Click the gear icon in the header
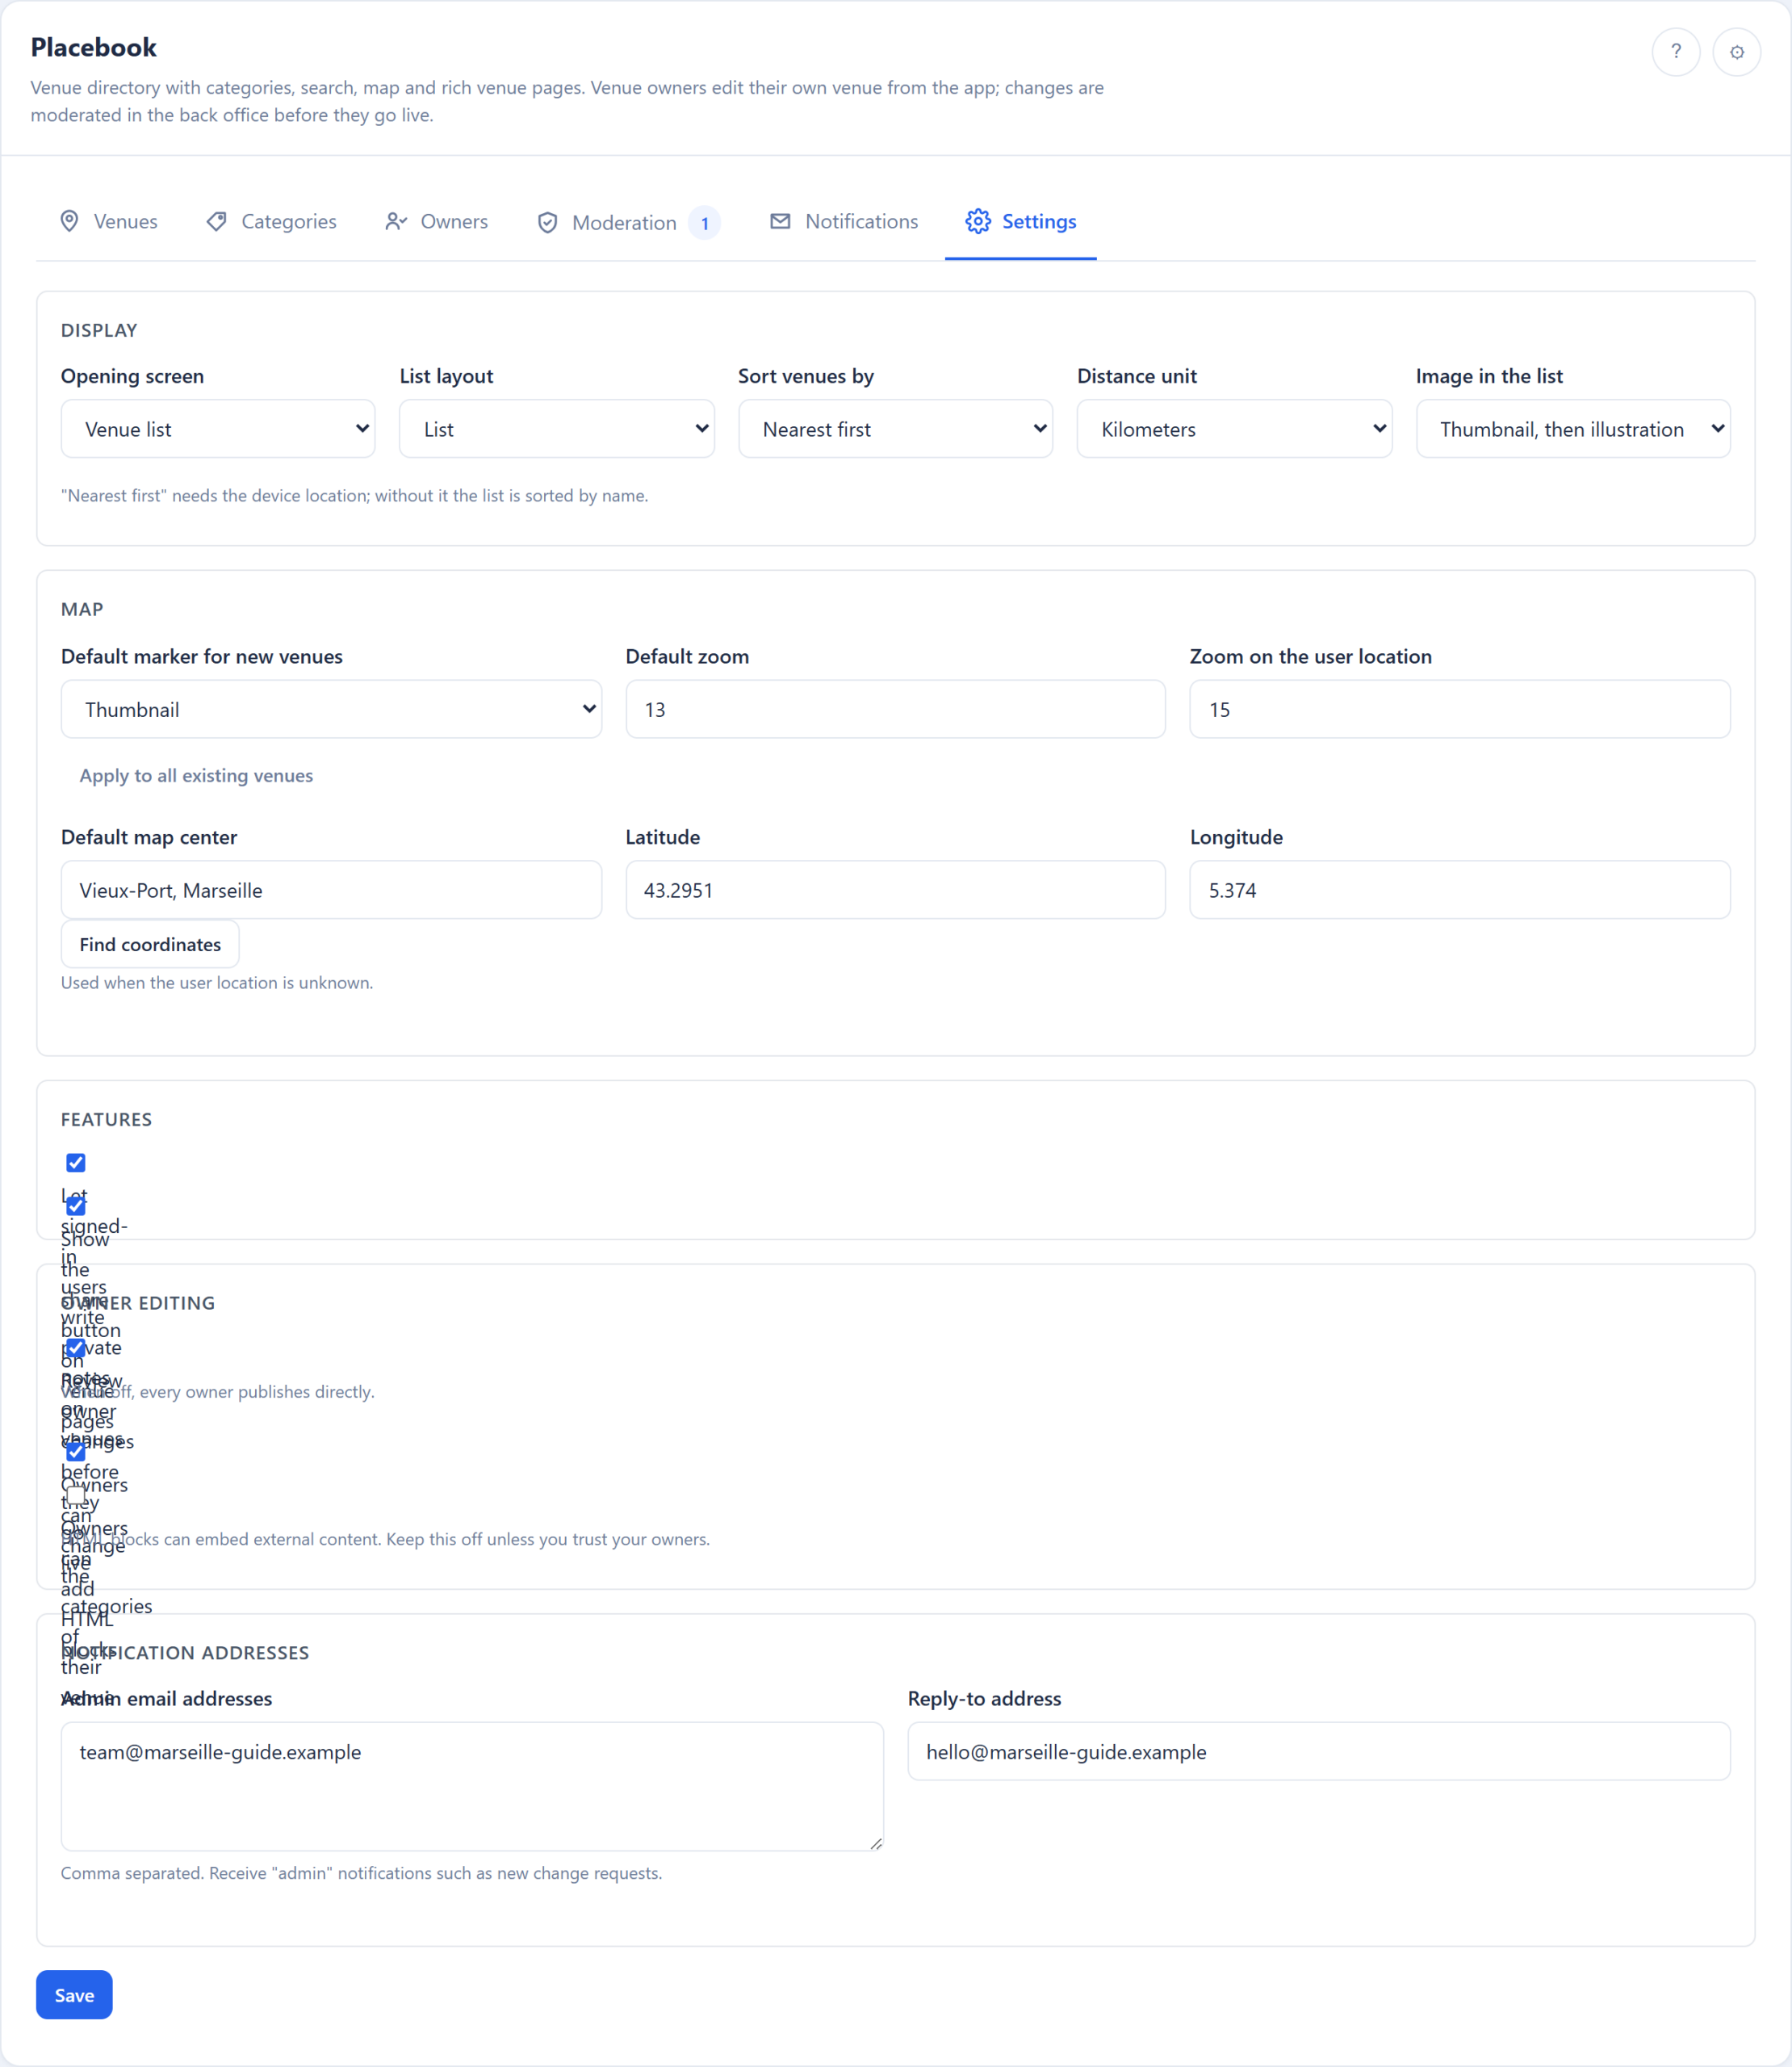 (x=1736, y=52)
